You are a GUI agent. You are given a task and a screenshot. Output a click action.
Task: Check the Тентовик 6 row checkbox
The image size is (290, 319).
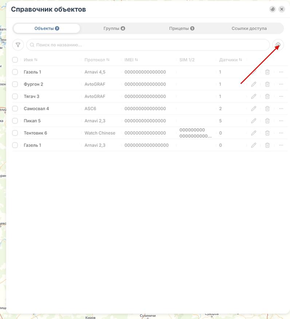15,133
